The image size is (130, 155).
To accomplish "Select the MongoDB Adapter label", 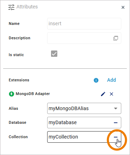I will 33,94.
